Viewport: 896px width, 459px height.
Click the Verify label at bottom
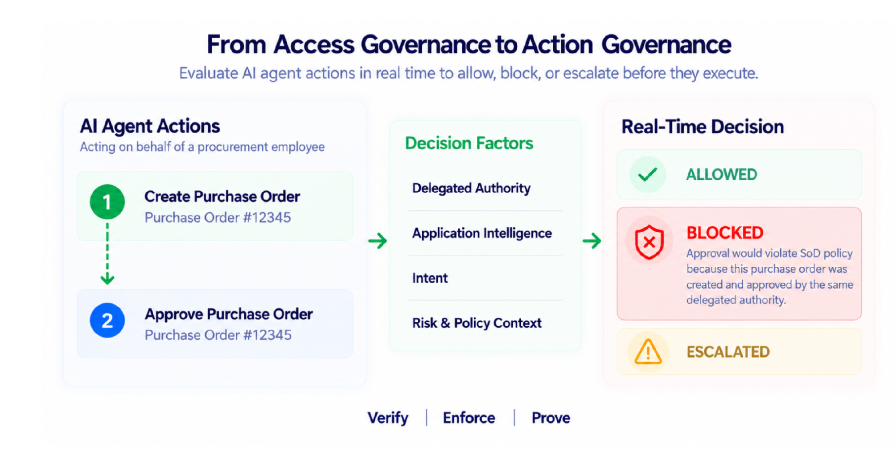pyautogui.click(x=388, y=418)
